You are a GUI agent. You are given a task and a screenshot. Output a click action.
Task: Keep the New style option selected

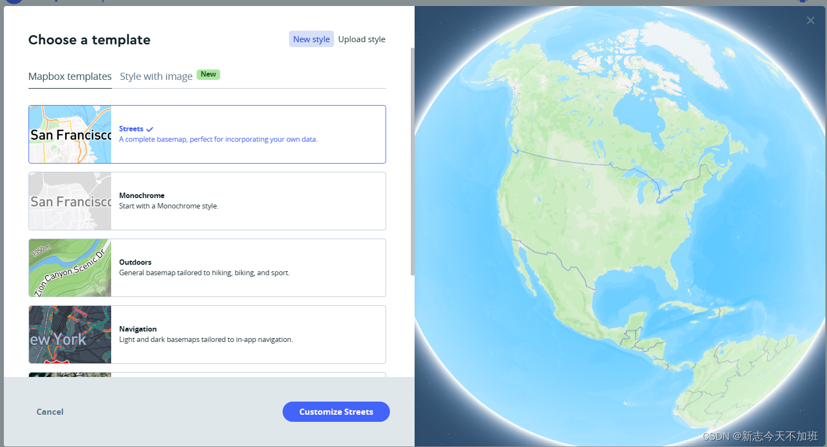(311, 39)
